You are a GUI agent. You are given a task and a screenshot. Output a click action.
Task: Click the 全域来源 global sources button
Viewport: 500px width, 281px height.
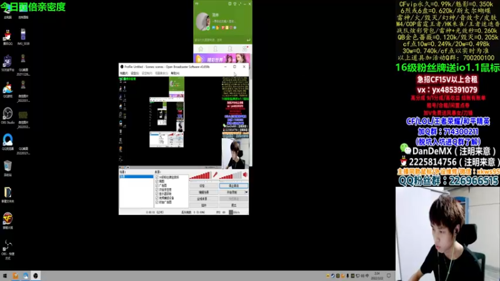[x=204, y=199]
